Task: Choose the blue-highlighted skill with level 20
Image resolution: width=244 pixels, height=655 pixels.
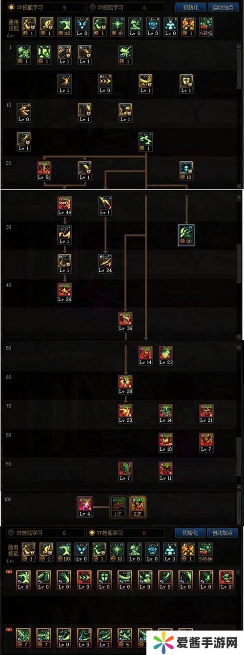Action: pyautogui.click(x=186, y=235)
